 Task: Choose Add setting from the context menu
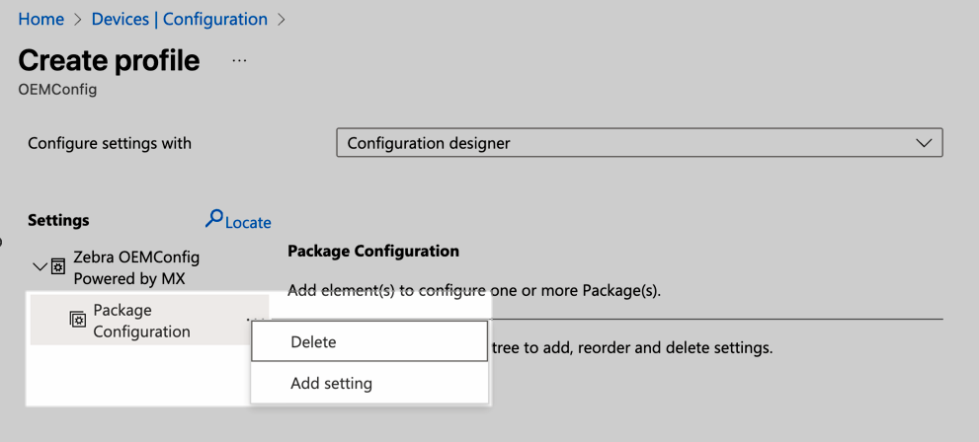(369, 383)
